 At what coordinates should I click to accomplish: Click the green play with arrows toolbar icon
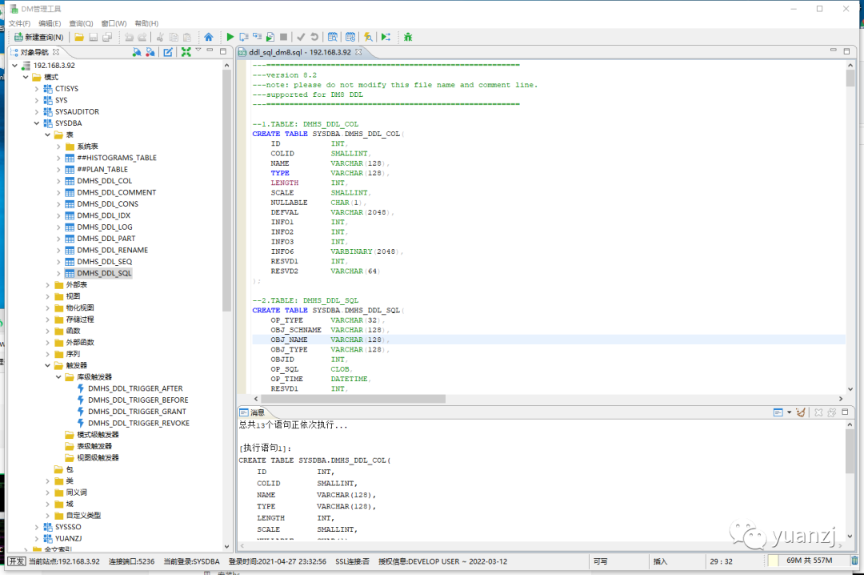click(386, 37)
